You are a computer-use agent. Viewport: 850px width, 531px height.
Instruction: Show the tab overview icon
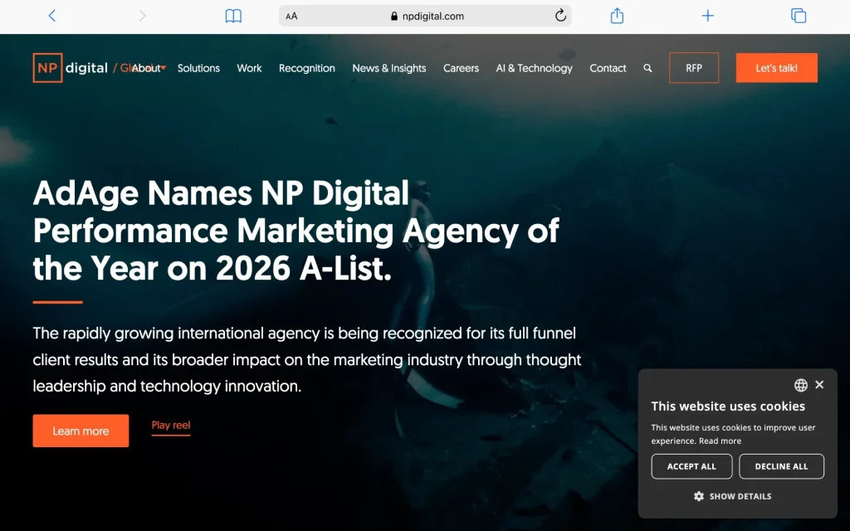tap(799, 16)
